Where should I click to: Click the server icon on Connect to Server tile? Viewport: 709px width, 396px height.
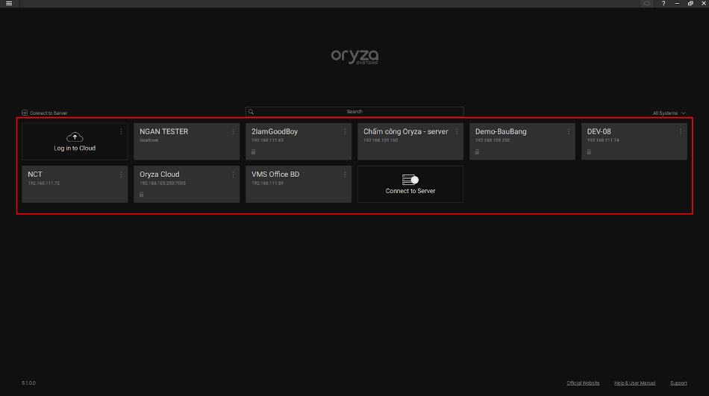(x=410, y=180)
